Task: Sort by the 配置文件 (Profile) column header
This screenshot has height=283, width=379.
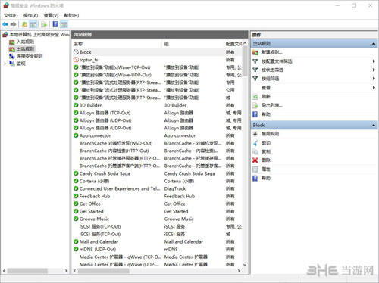Action: 233,44
